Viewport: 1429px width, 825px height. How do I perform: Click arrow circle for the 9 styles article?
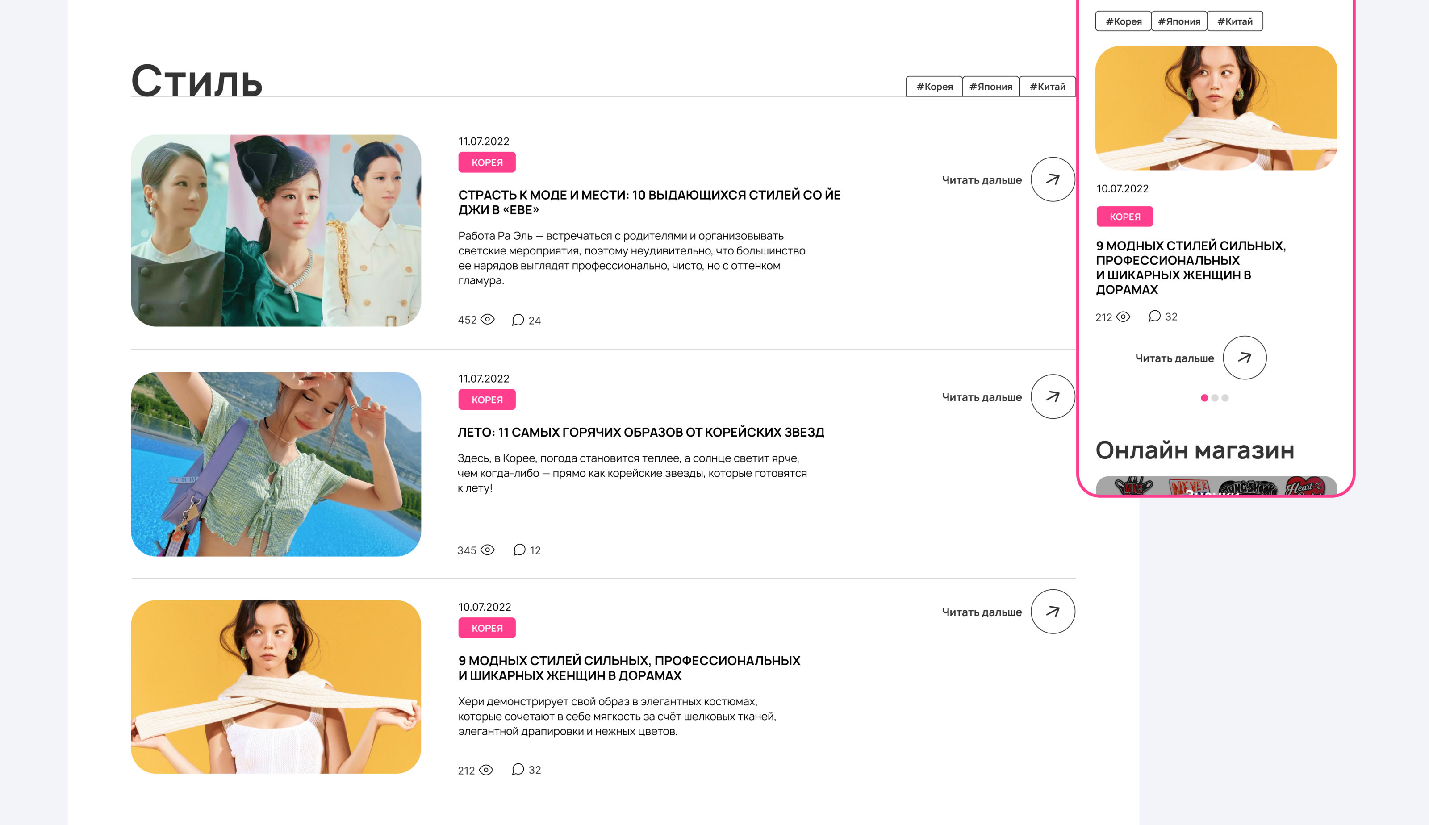tap(1052, 612)
